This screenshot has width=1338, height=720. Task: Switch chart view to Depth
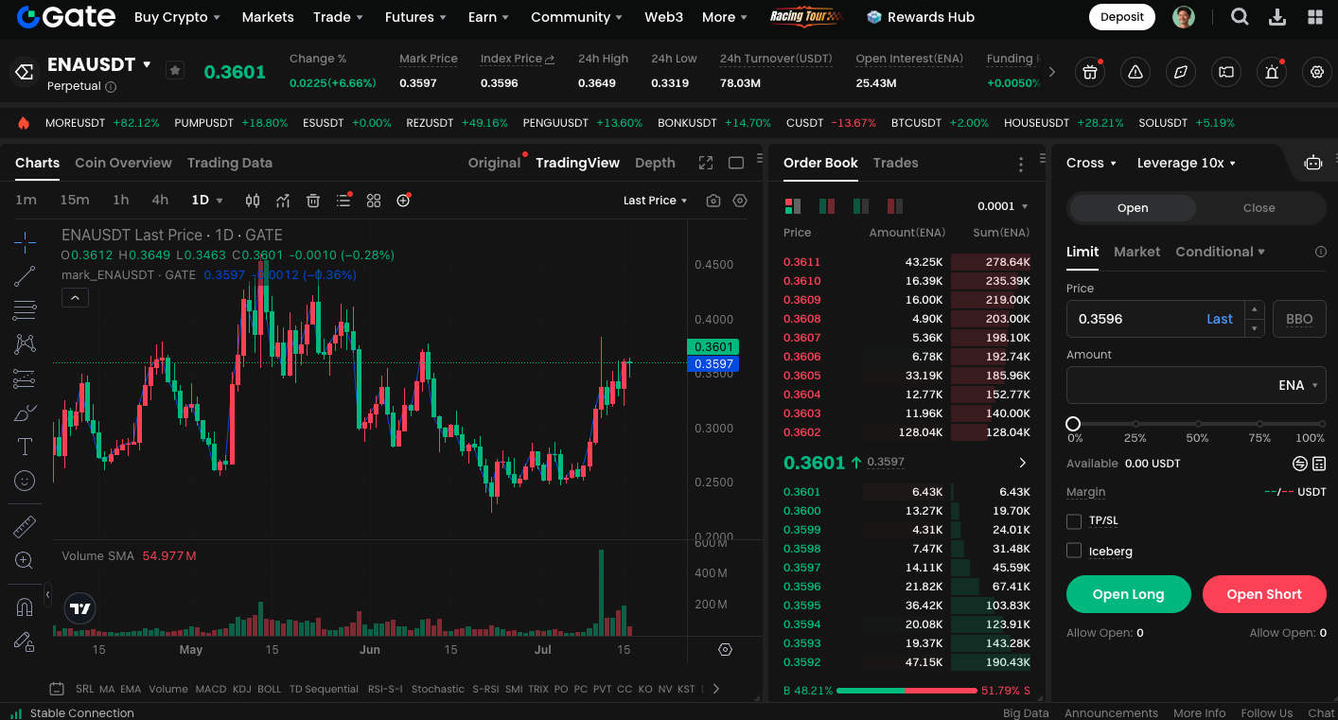tap(655, 163)
